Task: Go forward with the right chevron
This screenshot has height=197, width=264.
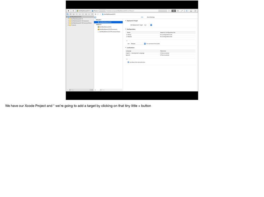Action: [100, 14]
